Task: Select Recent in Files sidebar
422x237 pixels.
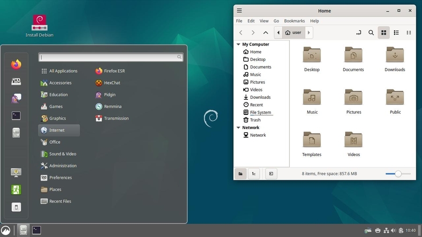Action: [x=253, y=105]
